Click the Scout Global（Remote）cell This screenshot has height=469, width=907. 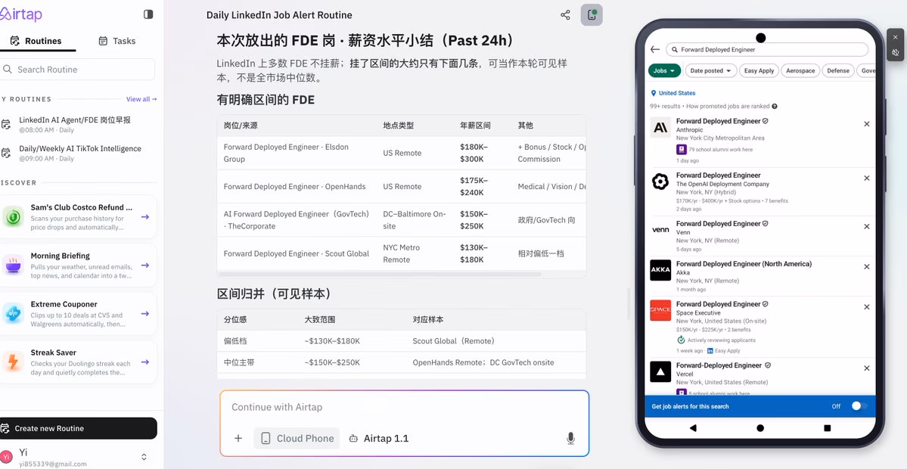(x=454, y=341)
